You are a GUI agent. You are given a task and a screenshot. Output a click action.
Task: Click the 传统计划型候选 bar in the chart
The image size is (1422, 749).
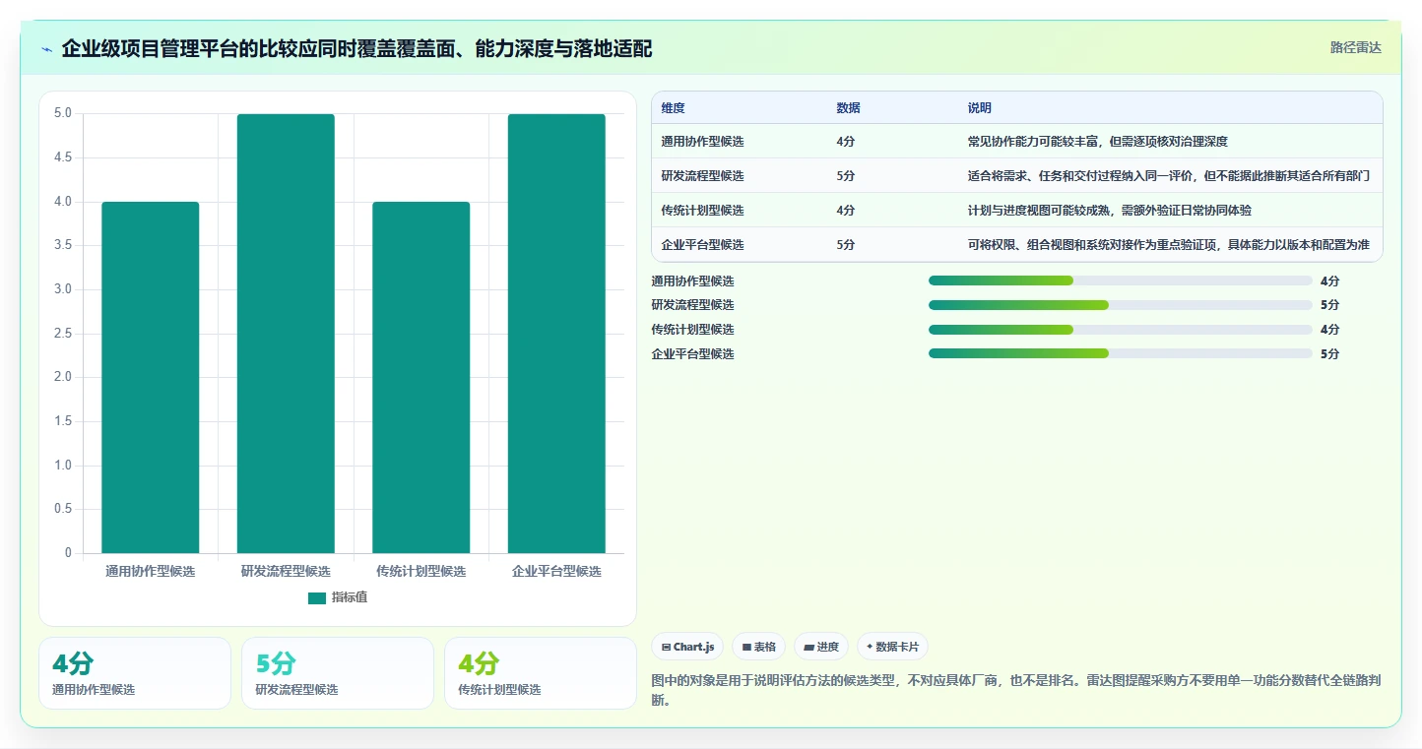click(421, 378)
